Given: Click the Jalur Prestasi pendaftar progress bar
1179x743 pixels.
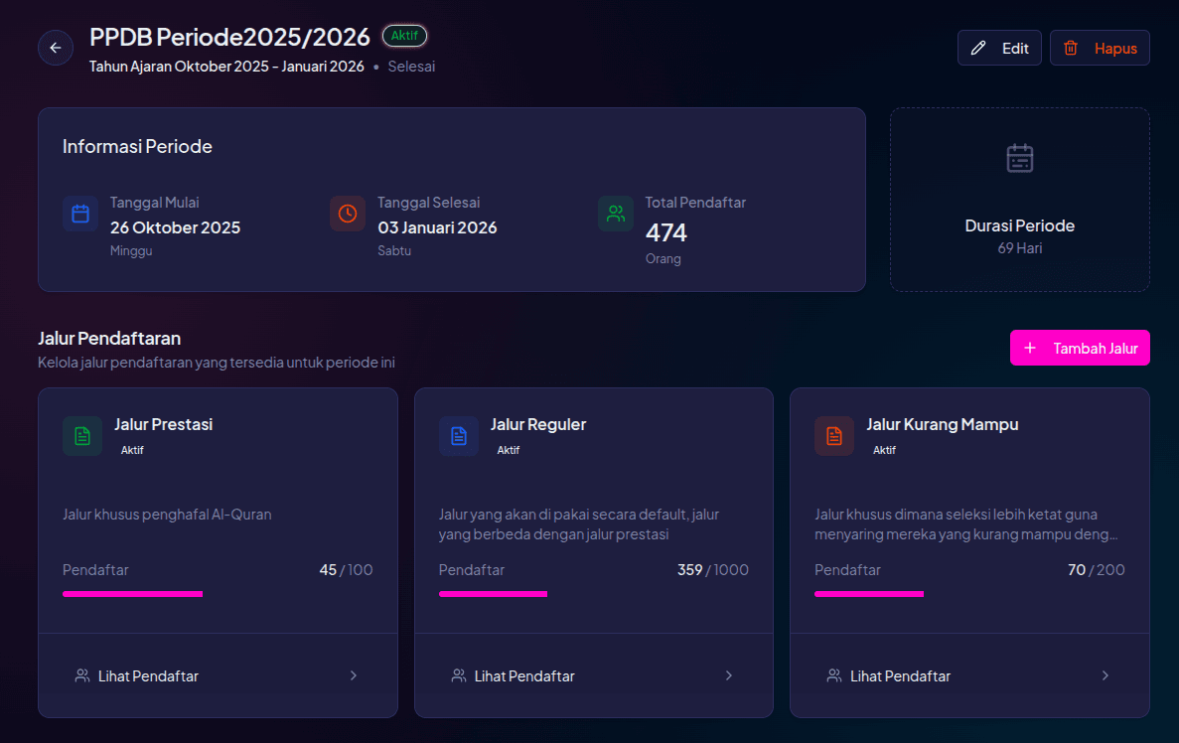Looking at the screenshot, I should point(133,594).
